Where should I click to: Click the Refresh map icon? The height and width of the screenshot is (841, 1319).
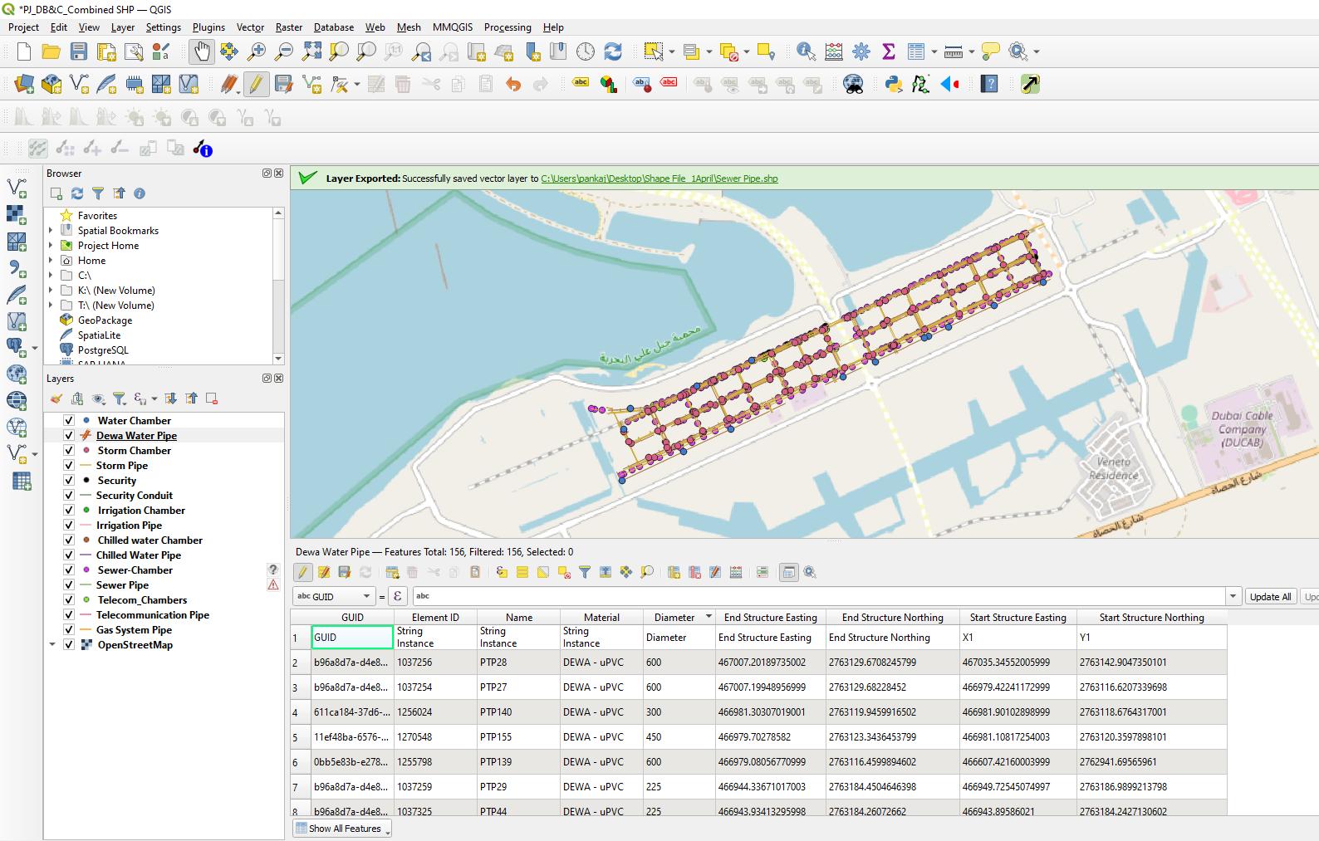point(613,51)
